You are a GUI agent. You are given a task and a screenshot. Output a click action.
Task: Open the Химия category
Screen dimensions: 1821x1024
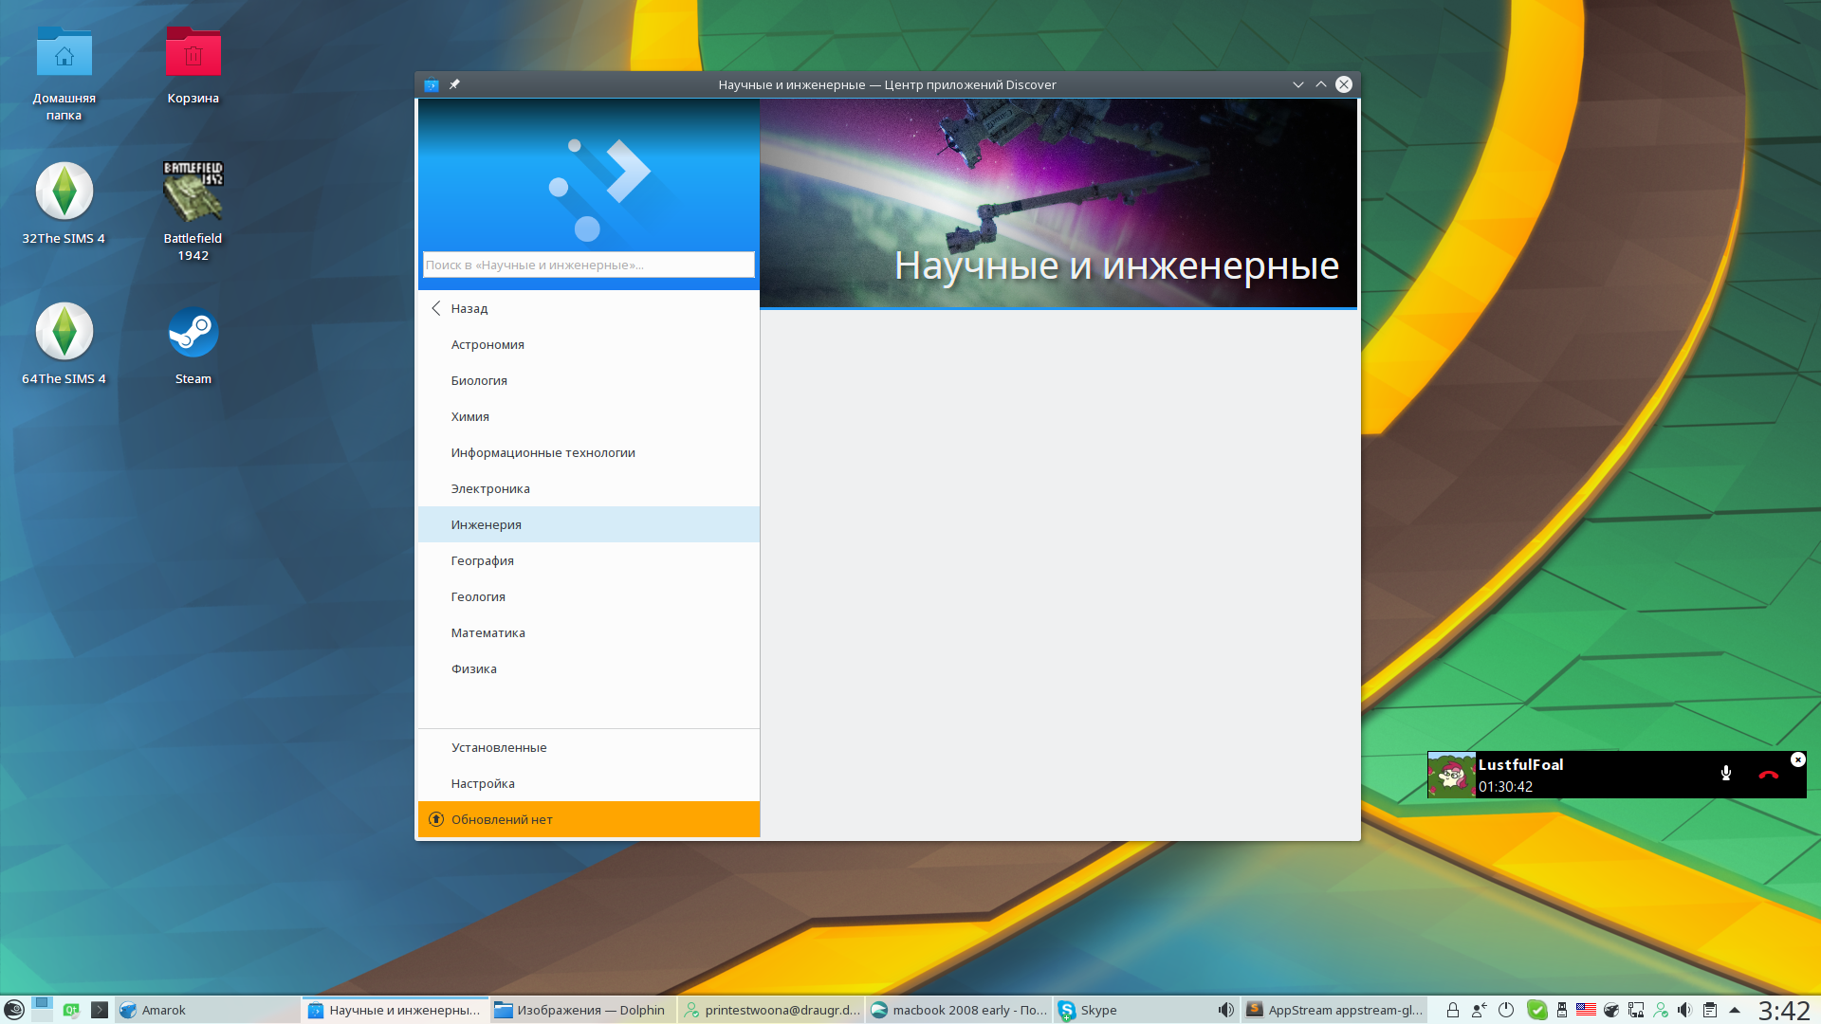click(588, 416)
